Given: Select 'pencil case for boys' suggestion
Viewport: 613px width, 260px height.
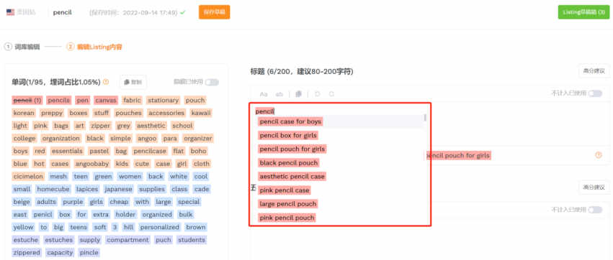Looking at the screenshot, I should 290,121.
